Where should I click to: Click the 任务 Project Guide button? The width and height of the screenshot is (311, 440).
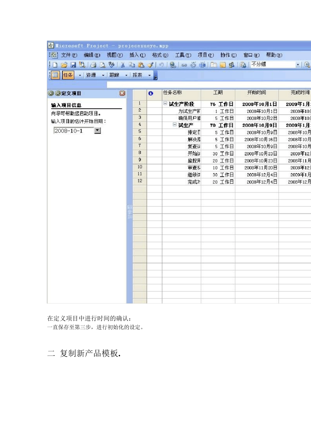[68, 75]
